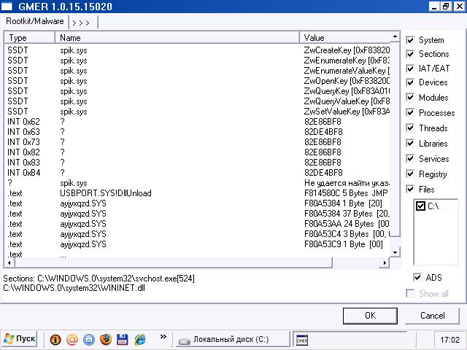This screenshot has width=467, height=350.
Task: Toggle the Libraries checkbox
Action: (410, 143)
